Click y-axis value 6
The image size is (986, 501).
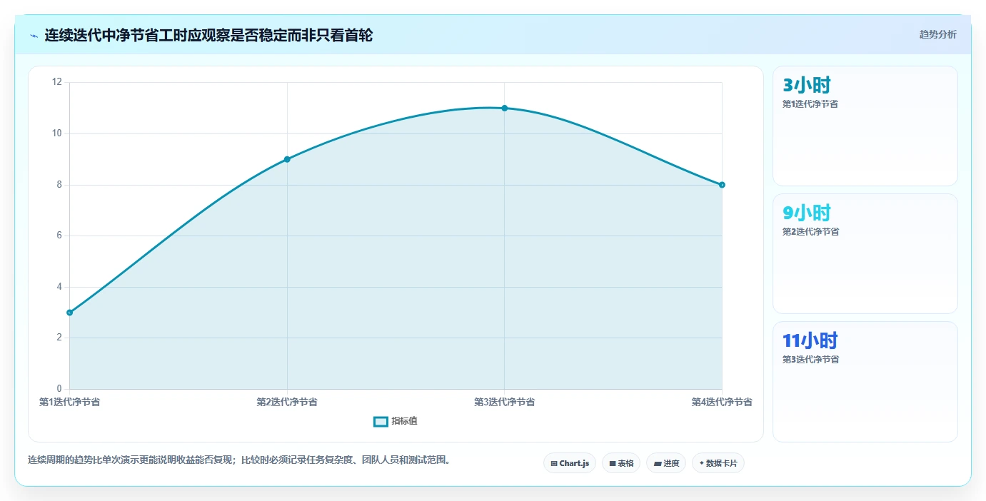tap(59, 236)
